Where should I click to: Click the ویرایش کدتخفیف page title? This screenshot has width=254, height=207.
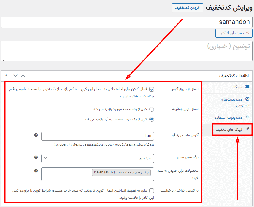229,8
